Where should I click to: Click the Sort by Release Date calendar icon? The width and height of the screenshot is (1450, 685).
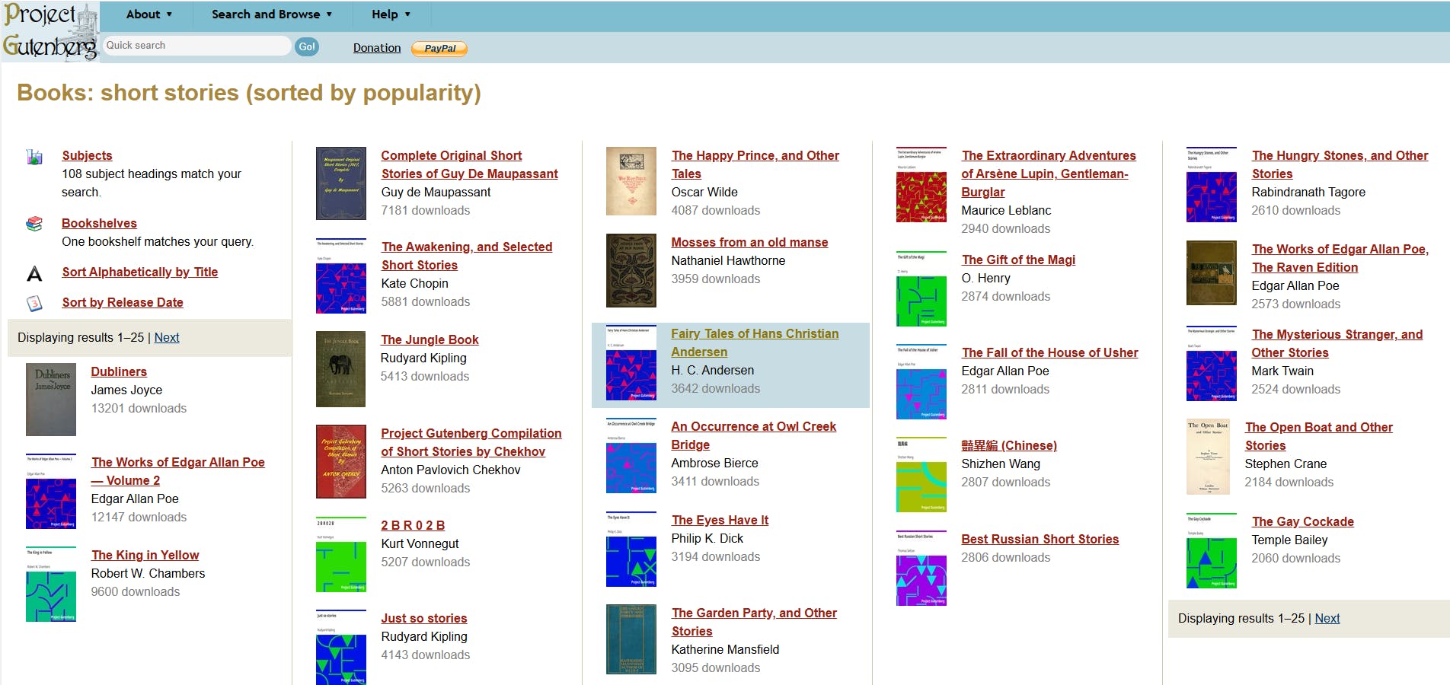(34, 304)
